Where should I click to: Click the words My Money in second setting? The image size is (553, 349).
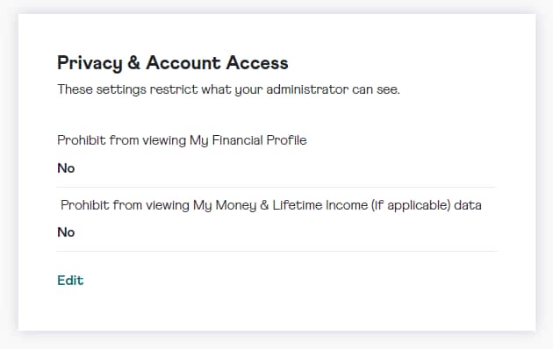pos(225,205)
